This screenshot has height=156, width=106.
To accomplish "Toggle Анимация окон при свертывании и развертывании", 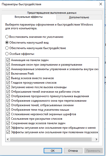I will 8,65.
